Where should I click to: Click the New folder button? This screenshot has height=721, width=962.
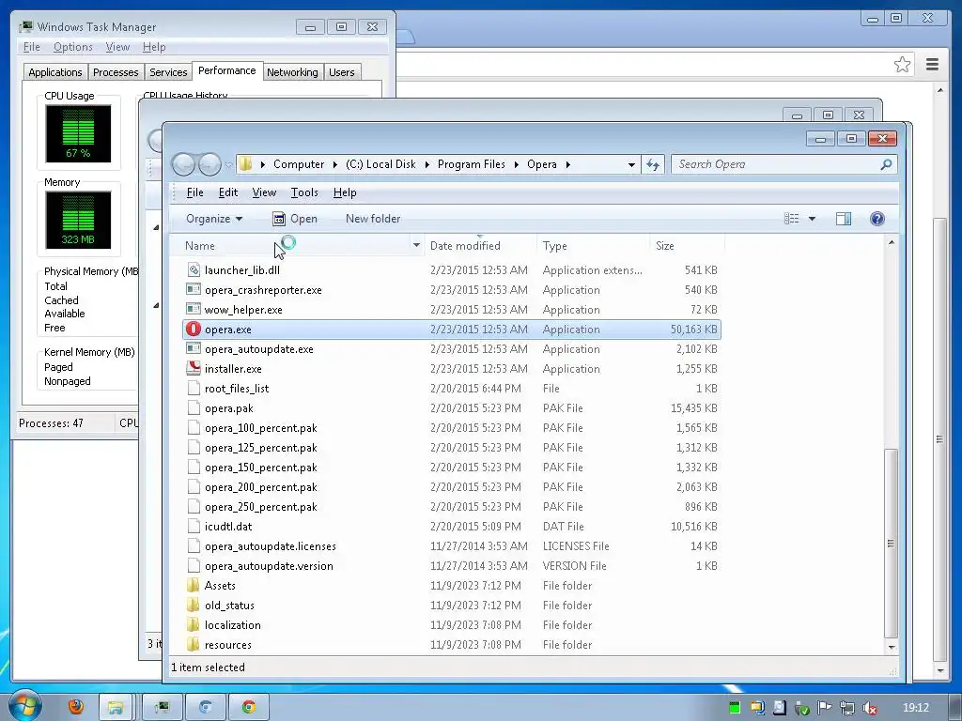tap(373, 219)
